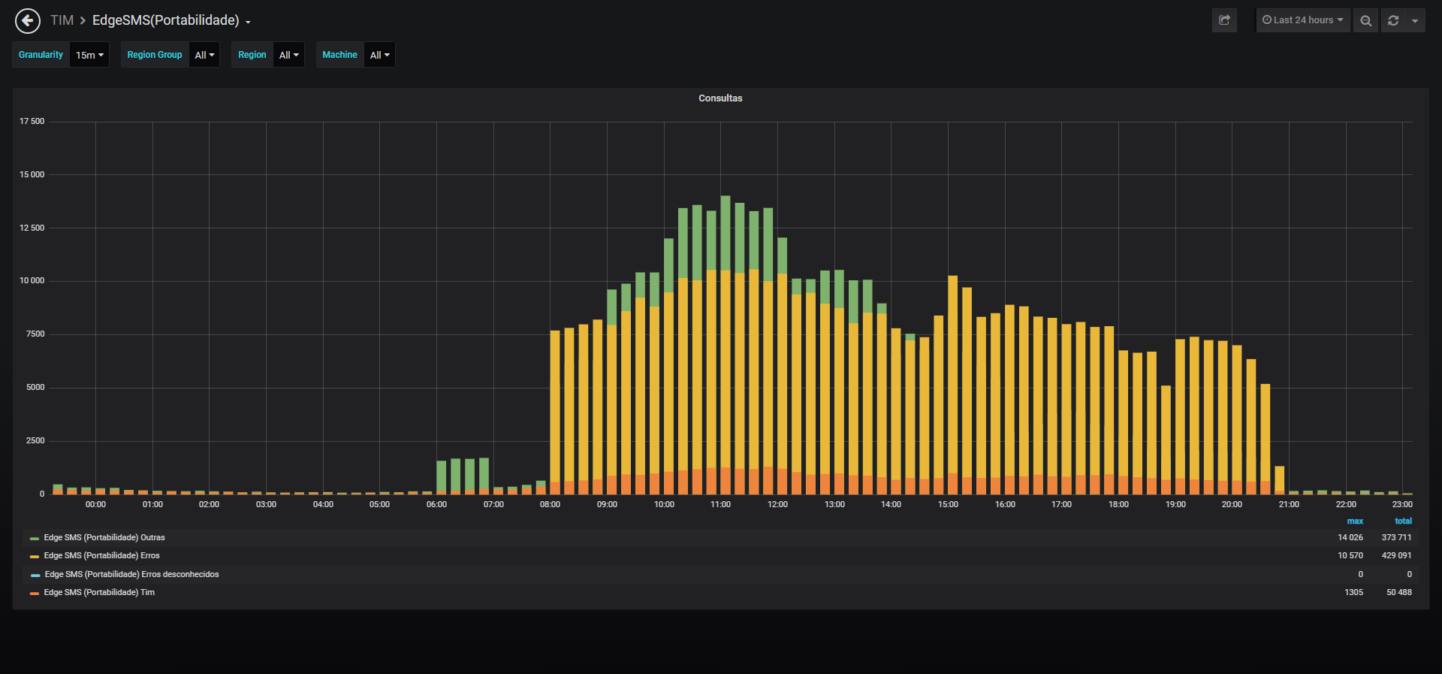Click the Region Group variable label

(x=155, y=55)
